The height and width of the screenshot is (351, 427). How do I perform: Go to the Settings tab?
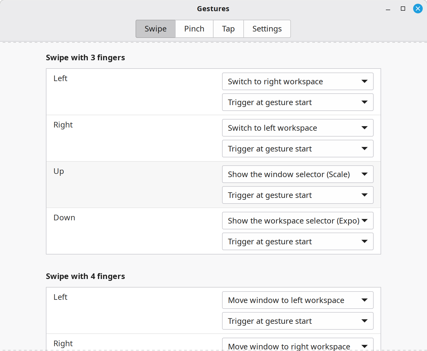(x=267, y=29)
